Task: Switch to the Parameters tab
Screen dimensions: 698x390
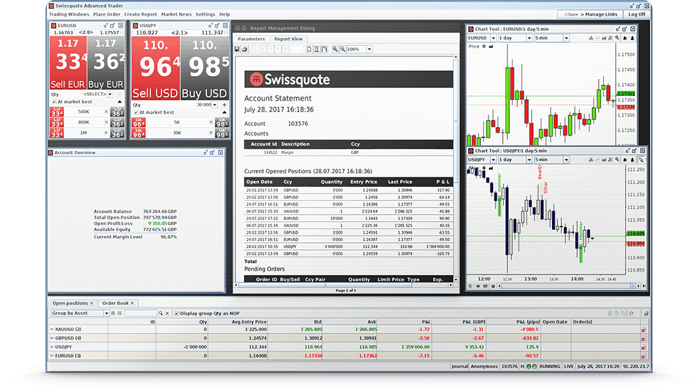Action: 251,39
